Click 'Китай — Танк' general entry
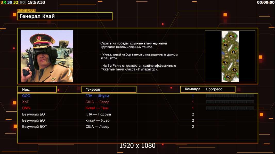This screenshot has height=154, width=275. pyautogui.click(x=97, y=108)
